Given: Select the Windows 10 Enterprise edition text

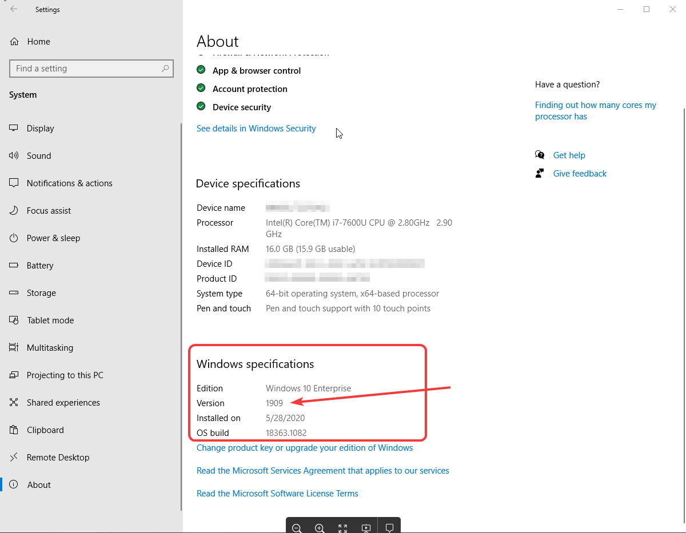Looking at the screenshot, I should point(308,388).
